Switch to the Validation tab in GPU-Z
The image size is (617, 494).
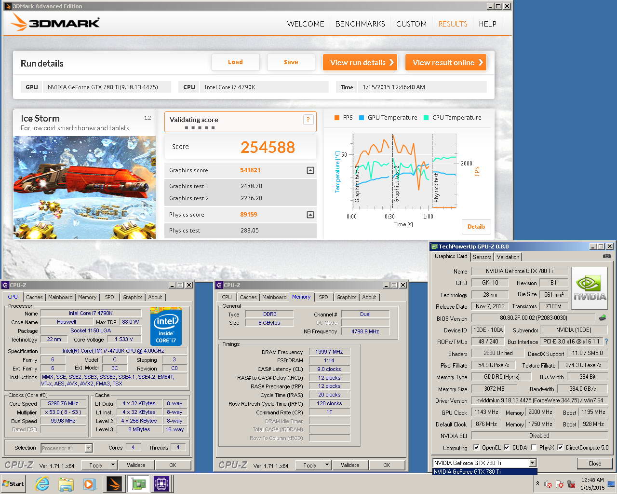pos(508,257)
